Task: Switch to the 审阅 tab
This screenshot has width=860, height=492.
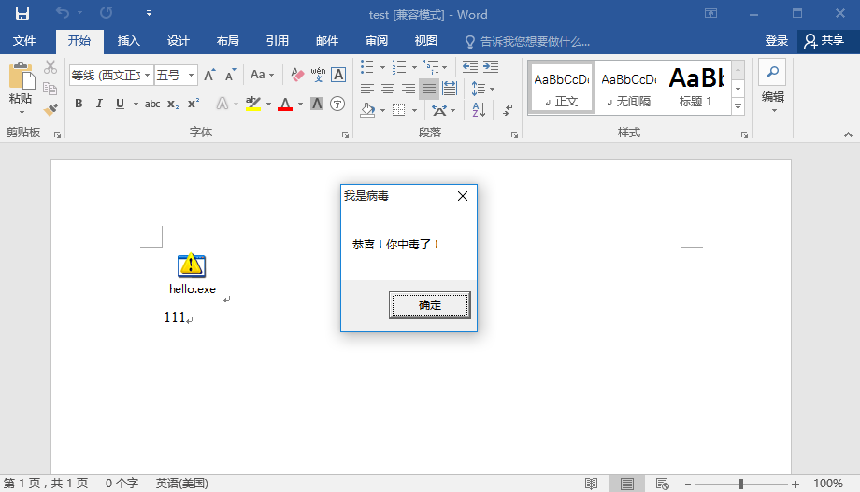Action: [377, 41]
